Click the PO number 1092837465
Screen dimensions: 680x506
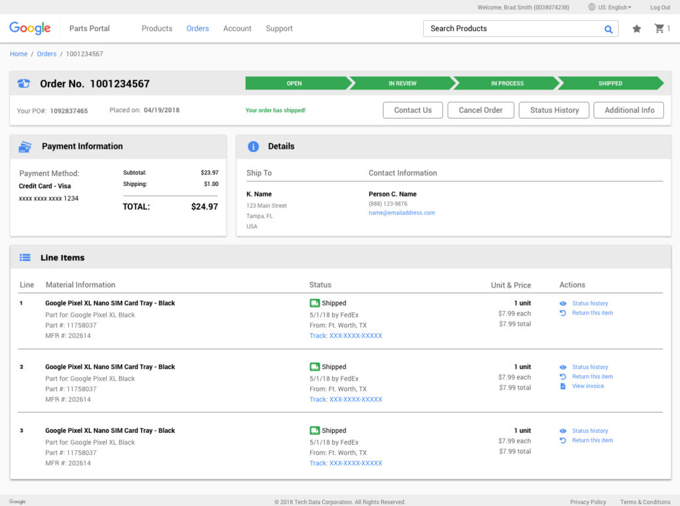[x=68, y=111]
